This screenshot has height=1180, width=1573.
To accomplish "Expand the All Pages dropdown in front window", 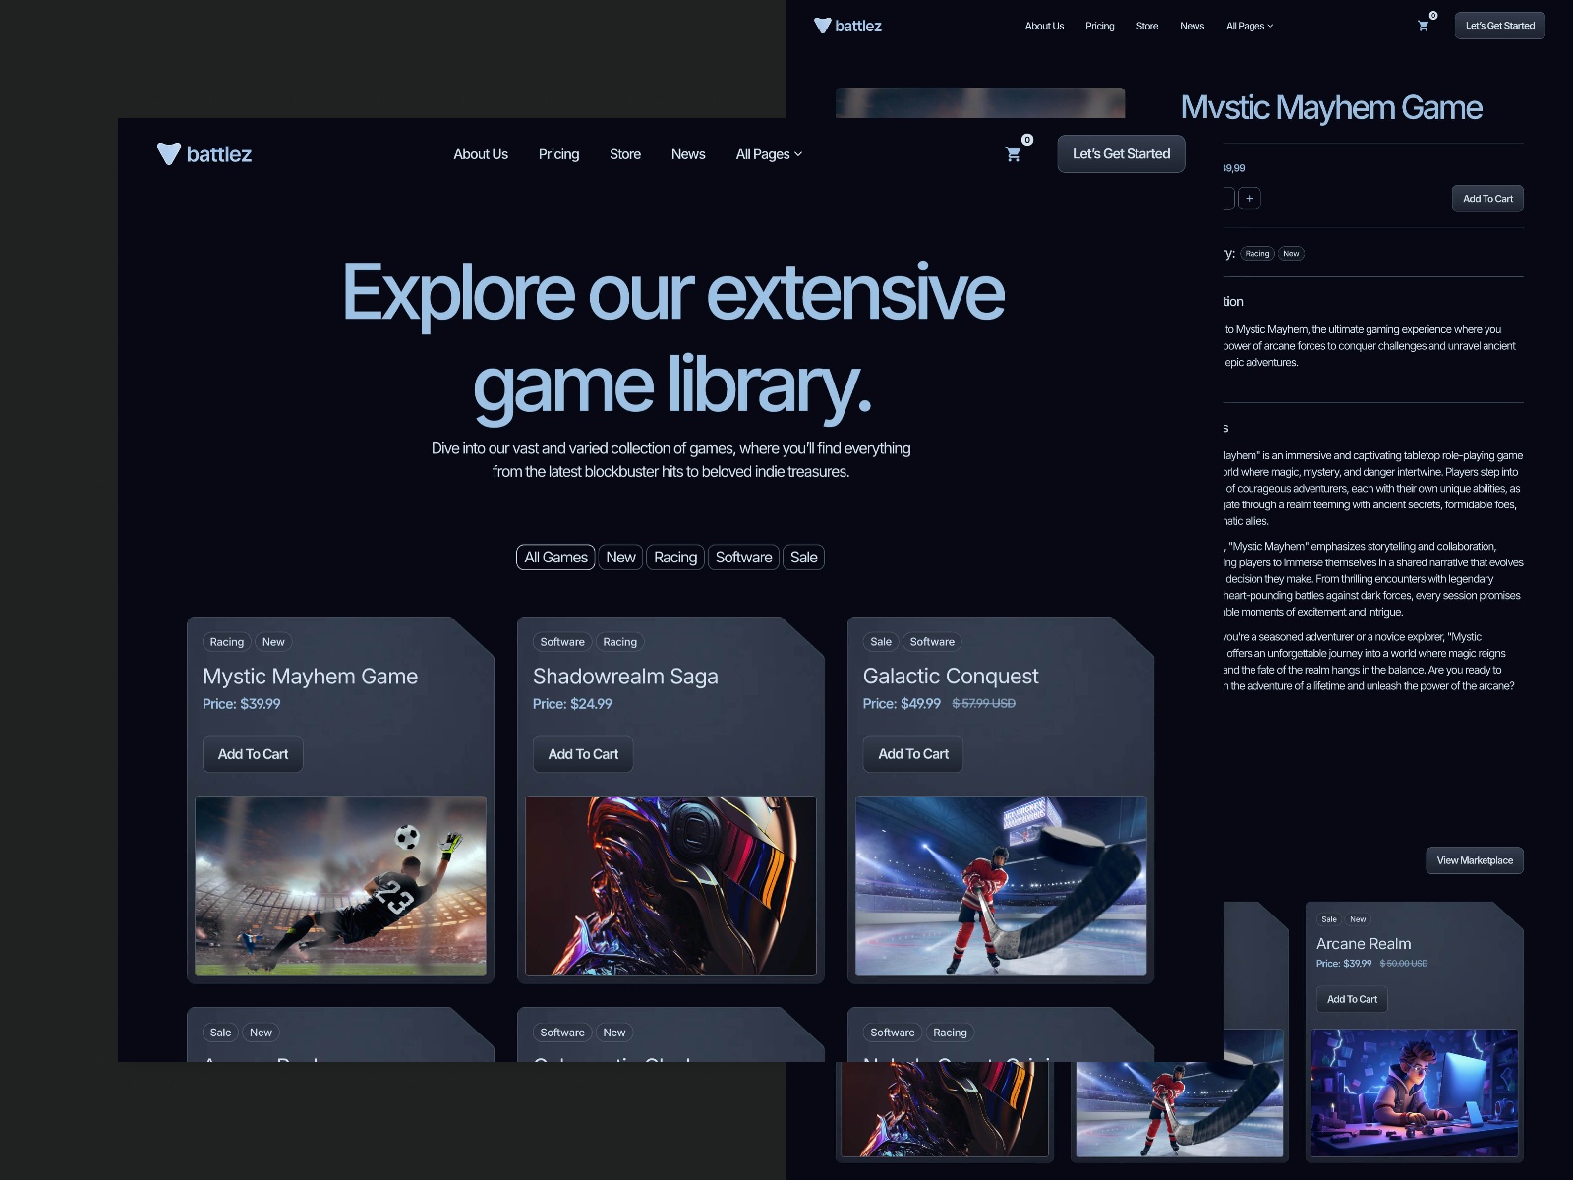I will click(769, 154).
